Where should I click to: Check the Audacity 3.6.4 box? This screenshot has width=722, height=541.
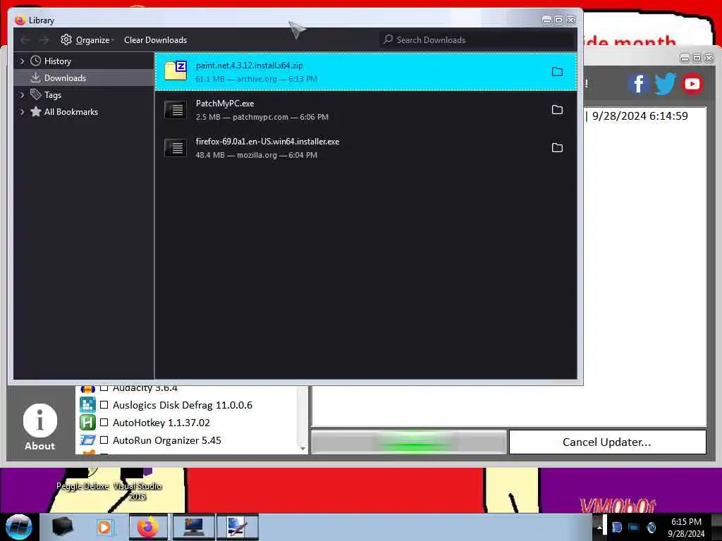click(x=104, y=388)
